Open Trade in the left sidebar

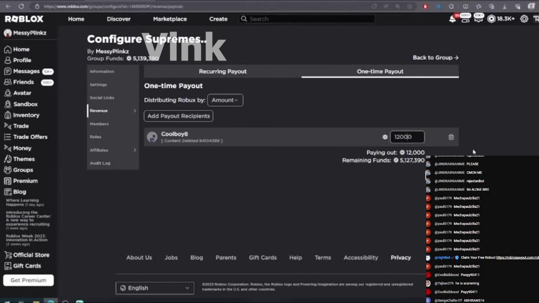tap(16, 126)
